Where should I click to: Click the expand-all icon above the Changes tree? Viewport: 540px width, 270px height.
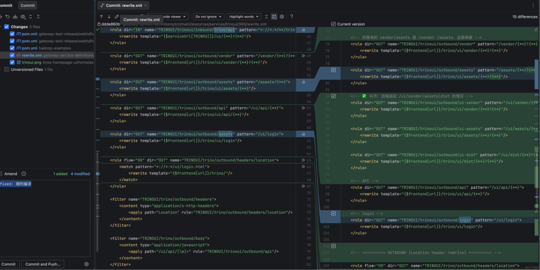point(31,16)
